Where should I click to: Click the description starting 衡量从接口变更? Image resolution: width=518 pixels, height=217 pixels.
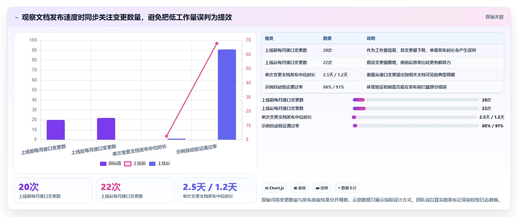(411, 75)
